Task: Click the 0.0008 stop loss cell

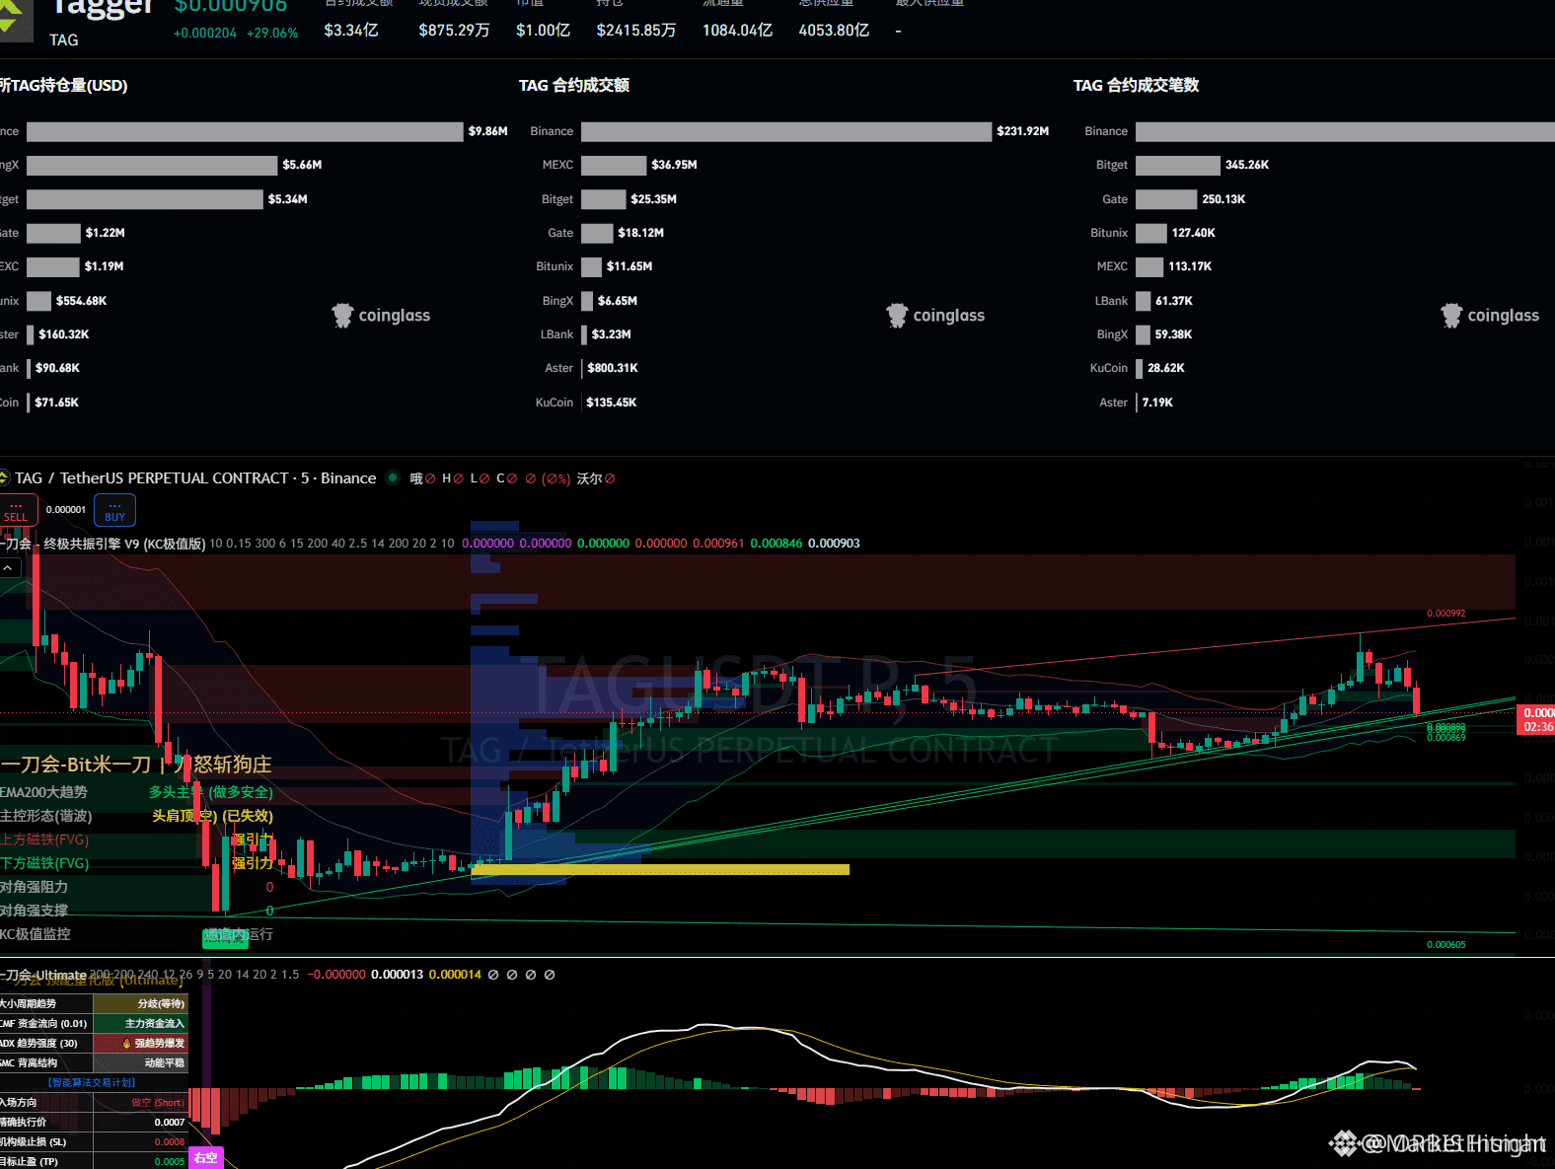Action: pos(140,1141)
